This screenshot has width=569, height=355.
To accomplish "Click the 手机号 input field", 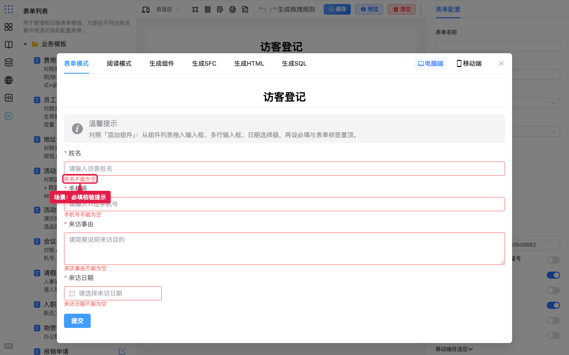I will click(x=284, y=204).
